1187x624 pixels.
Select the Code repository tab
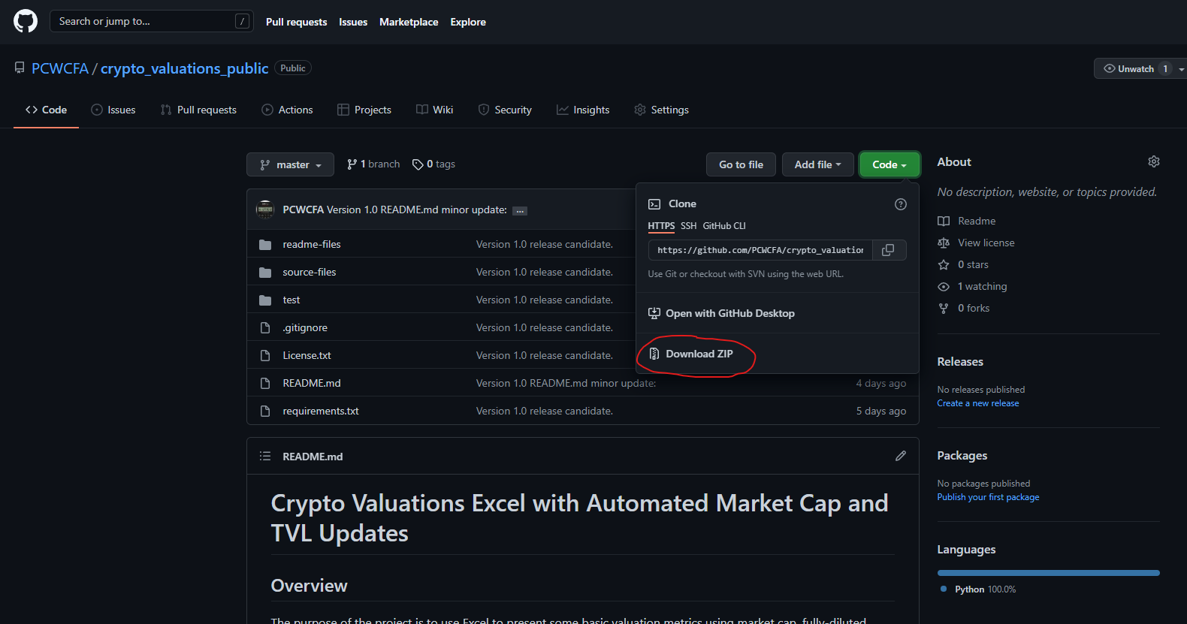tap(46, 110)
